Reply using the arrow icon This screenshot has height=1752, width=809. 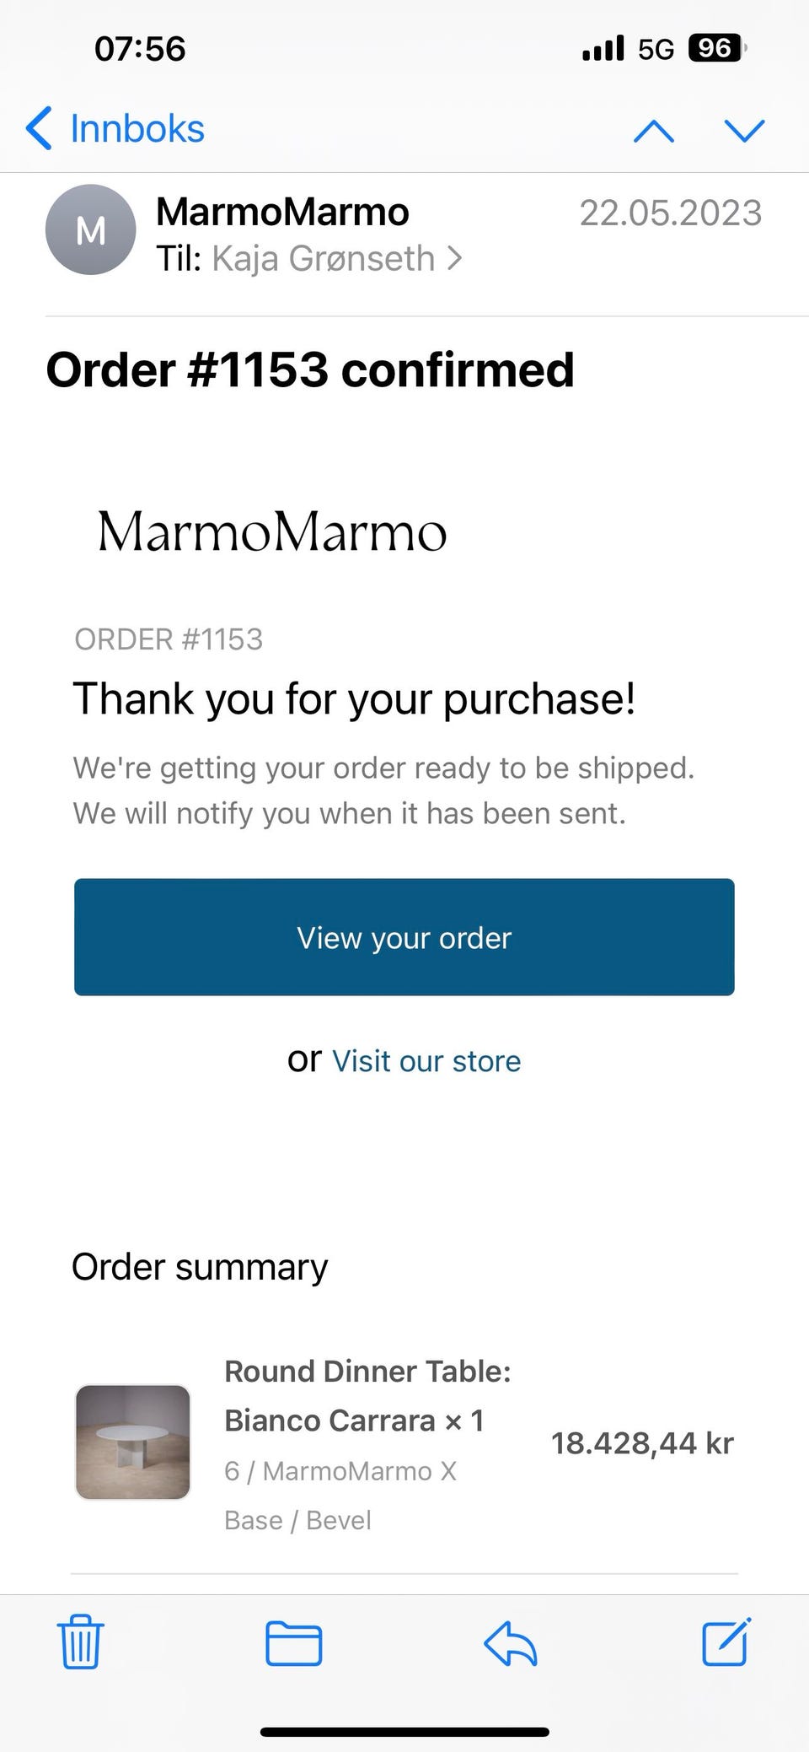(x=511, y=1642)
